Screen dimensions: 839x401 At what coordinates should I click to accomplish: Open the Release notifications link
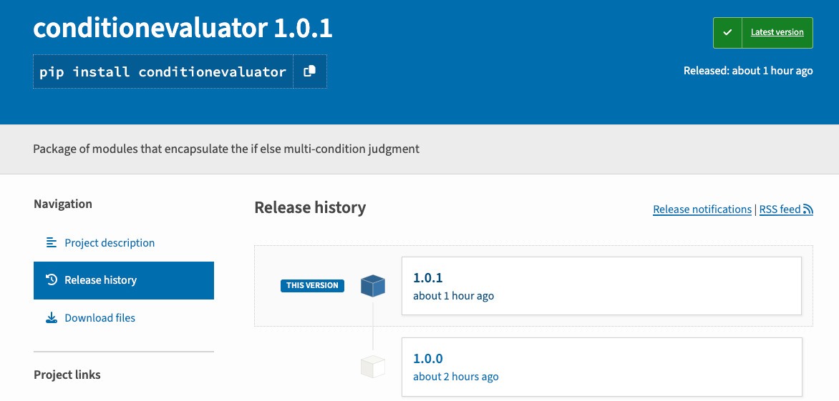702,209
